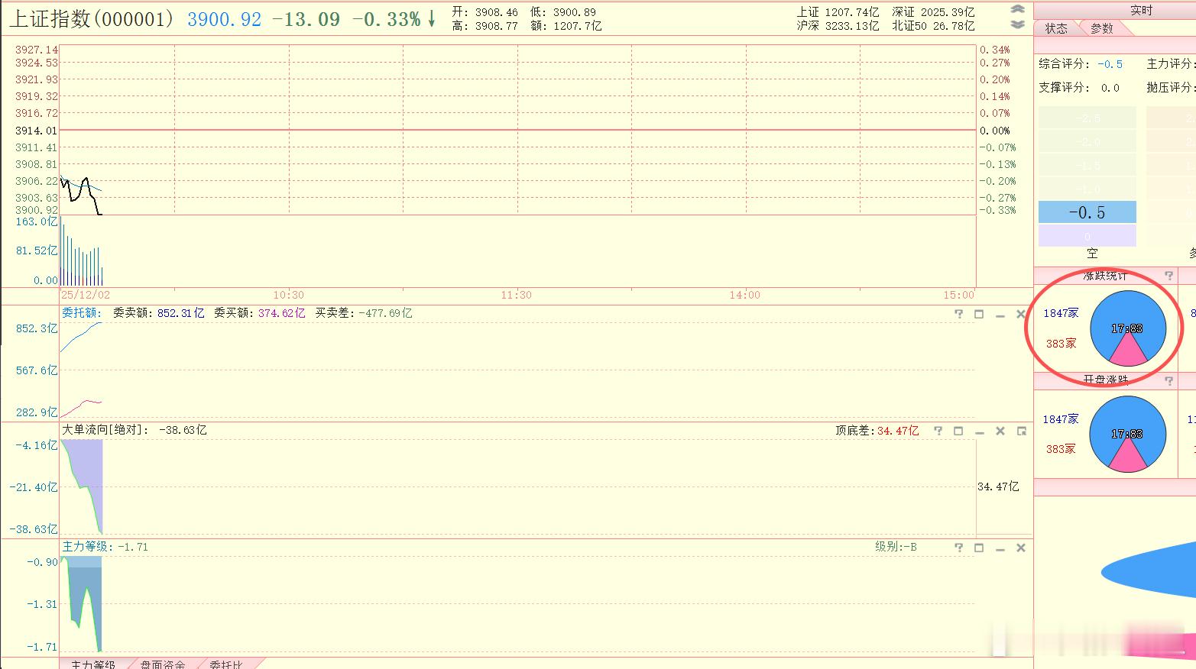Open help for the 大单流向 panel

pos(938,431)
